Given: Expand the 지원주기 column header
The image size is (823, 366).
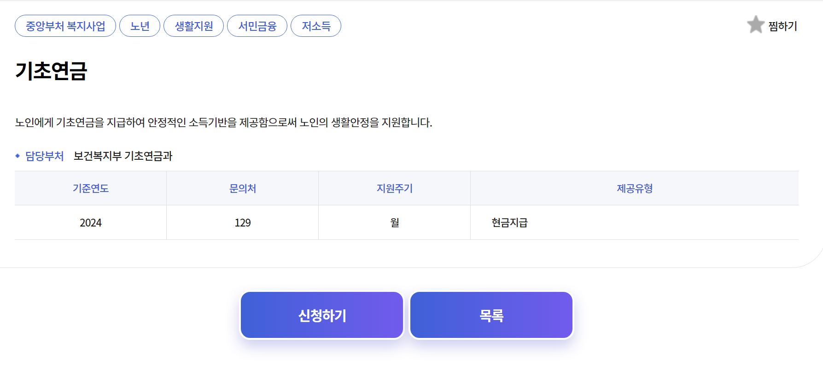Looking at the screenshot, I should coord(394,188).
